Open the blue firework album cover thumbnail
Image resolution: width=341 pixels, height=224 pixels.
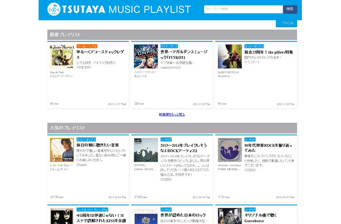[146, 216]
